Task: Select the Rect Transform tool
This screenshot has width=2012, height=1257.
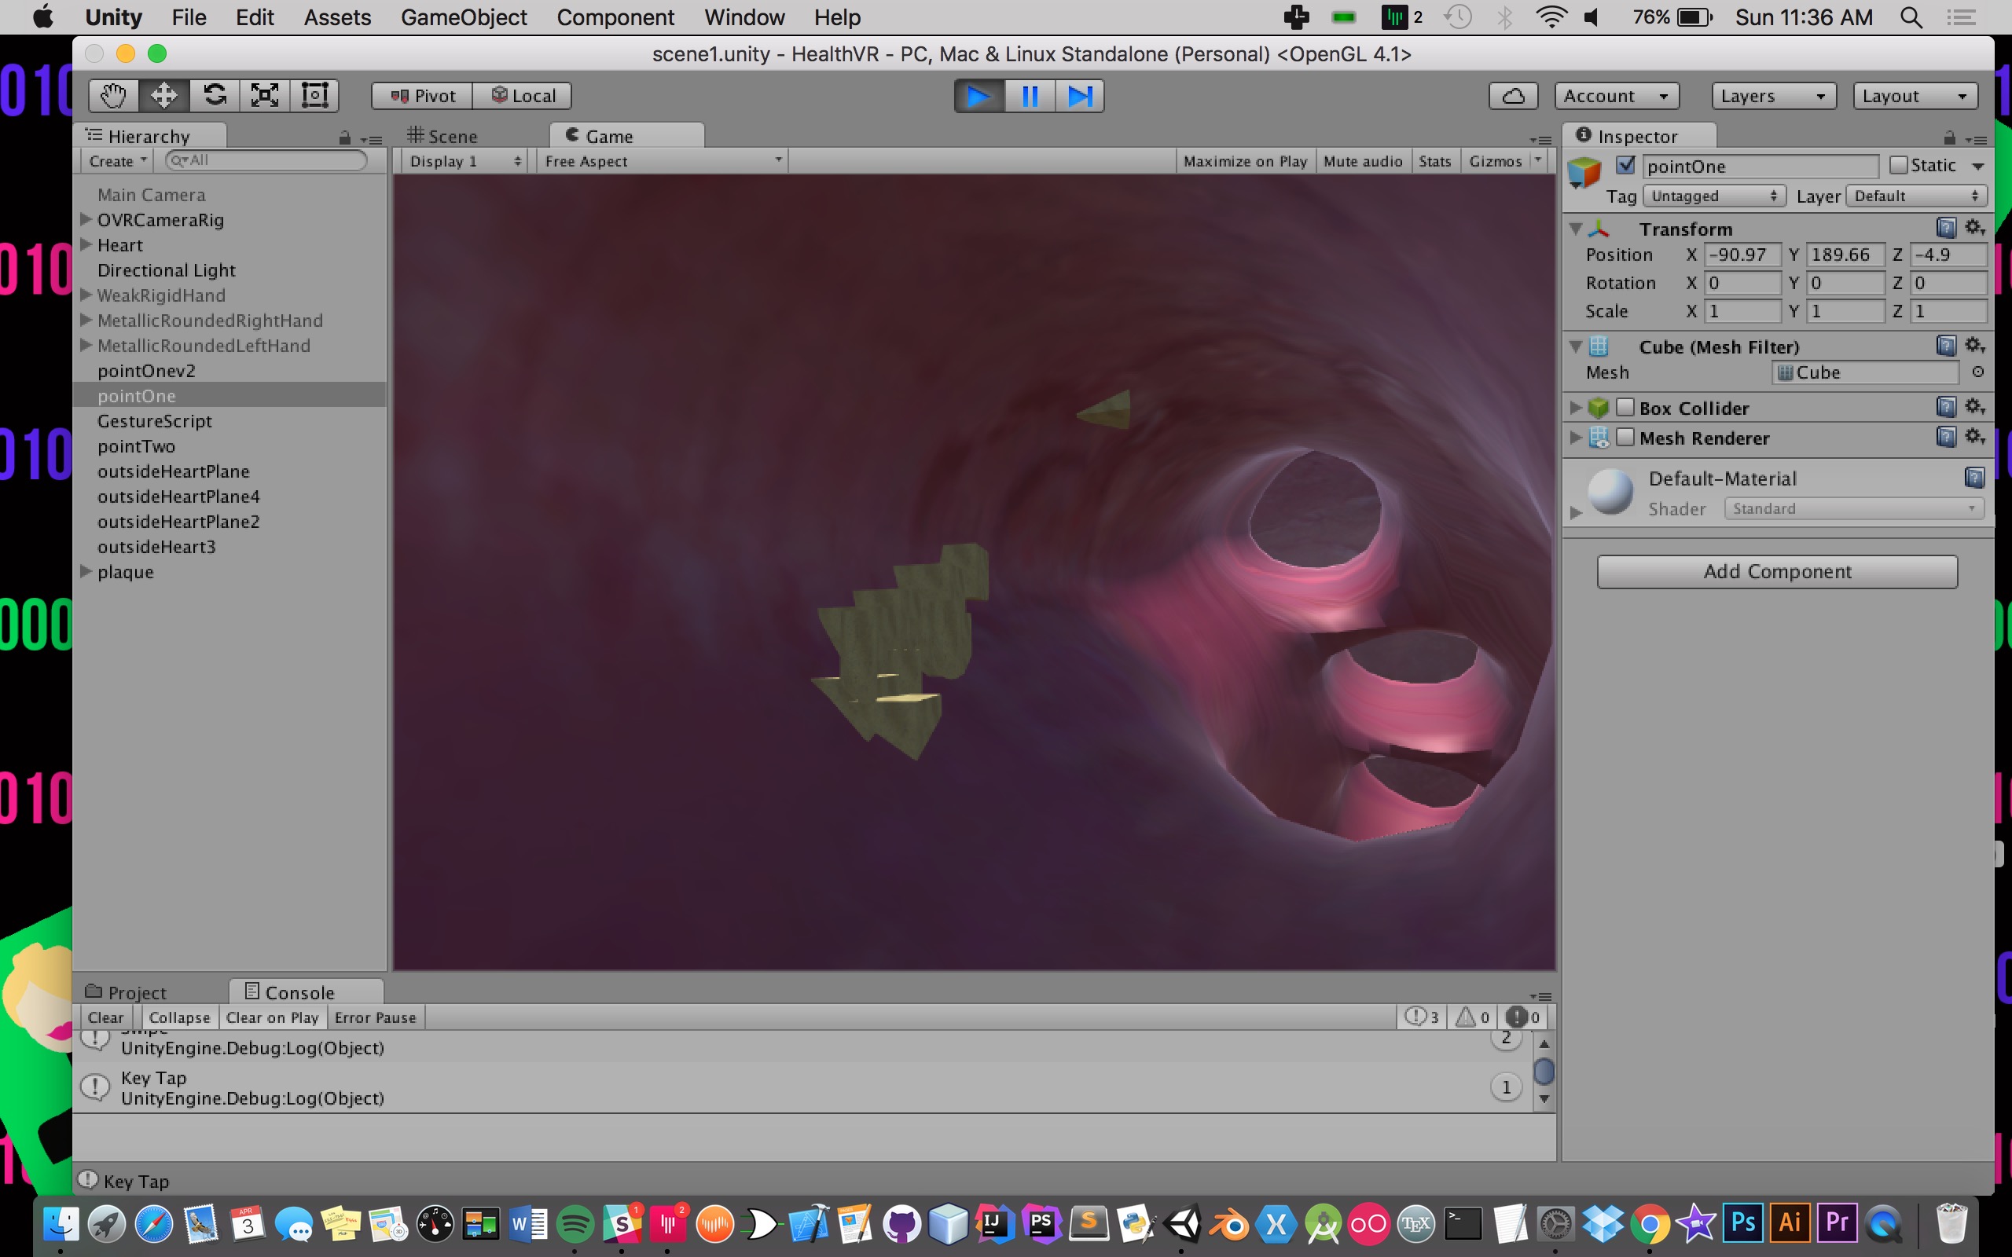Action: tap(314, 96)
